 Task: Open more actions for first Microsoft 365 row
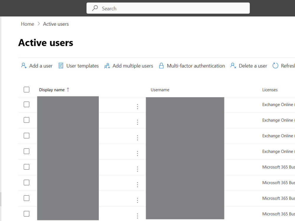(137, 169)
